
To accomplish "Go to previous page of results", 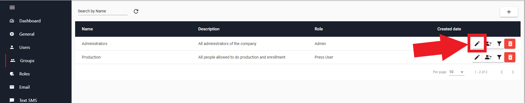I will click(x=502, y=72).
